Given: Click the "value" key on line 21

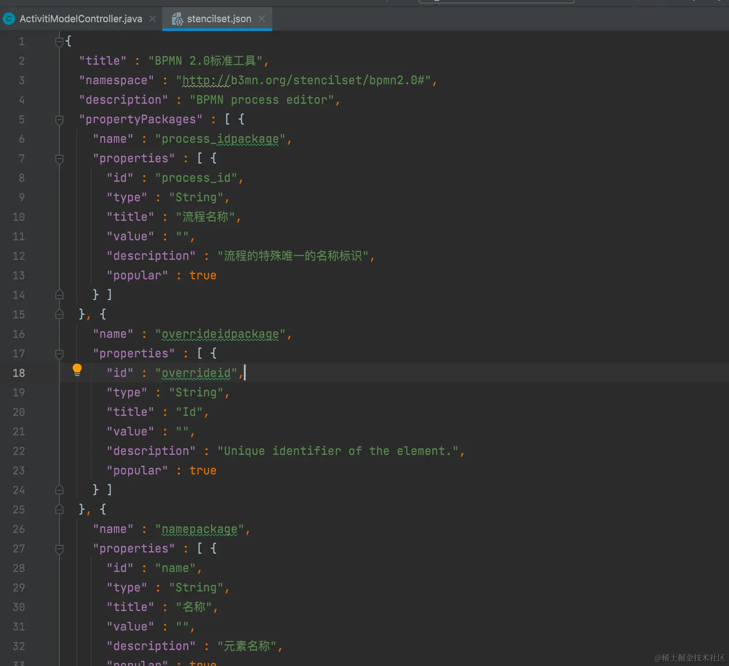Looking at the screenshot, I should pyautogui.click(x=130, y=431).
